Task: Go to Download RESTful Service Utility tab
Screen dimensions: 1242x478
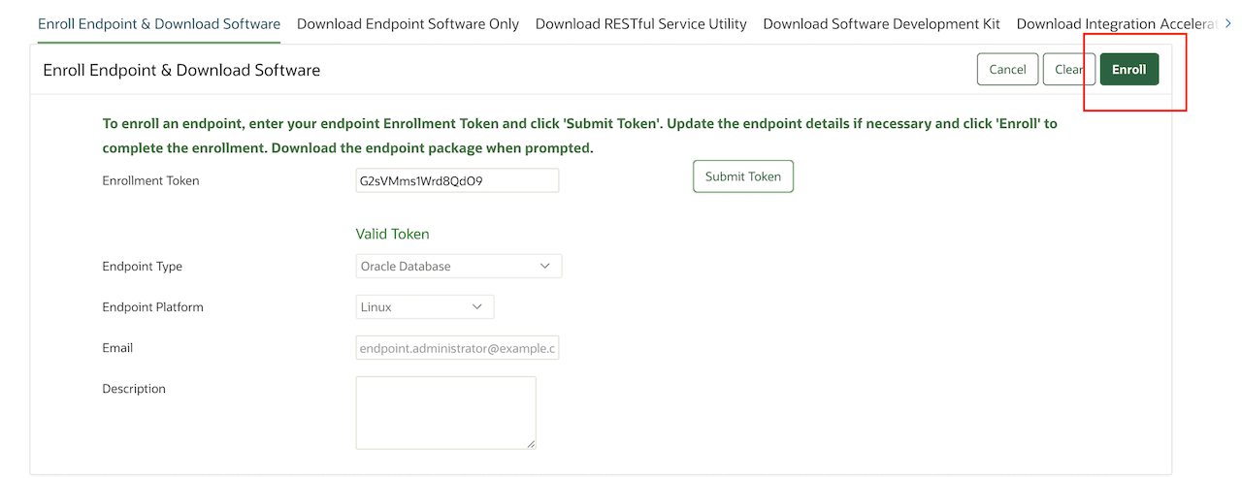Action: click(x=641, y=23)
